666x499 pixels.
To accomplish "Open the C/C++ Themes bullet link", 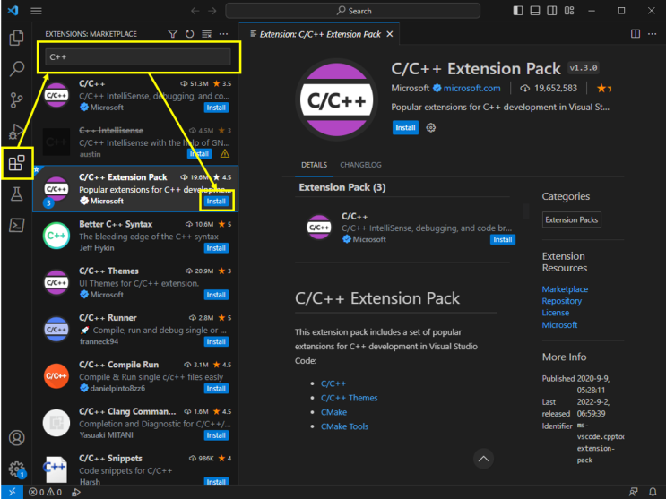I will coord(350,398).
